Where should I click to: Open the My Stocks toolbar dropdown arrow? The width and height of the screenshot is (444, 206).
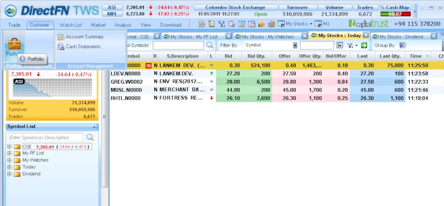click(x=311, y=24)
